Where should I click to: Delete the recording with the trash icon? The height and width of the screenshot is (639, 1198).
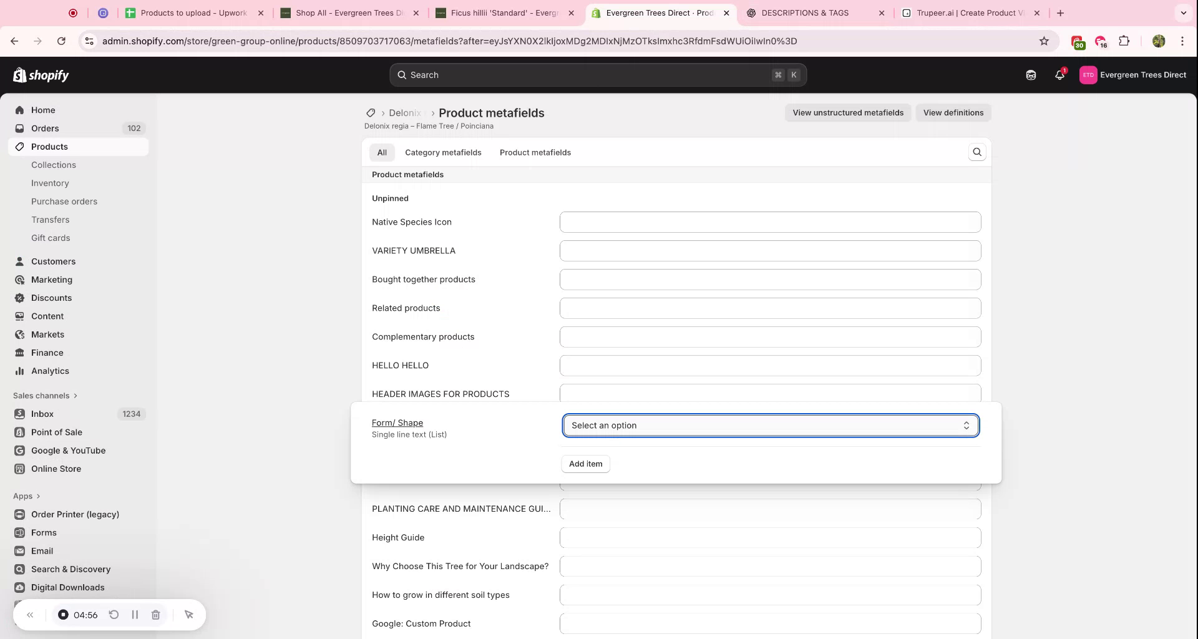[x=156, y=615]
